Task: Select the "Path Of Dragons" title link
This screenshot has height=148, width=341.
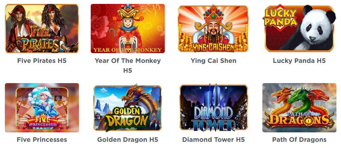Action: (x=299, y=140)
